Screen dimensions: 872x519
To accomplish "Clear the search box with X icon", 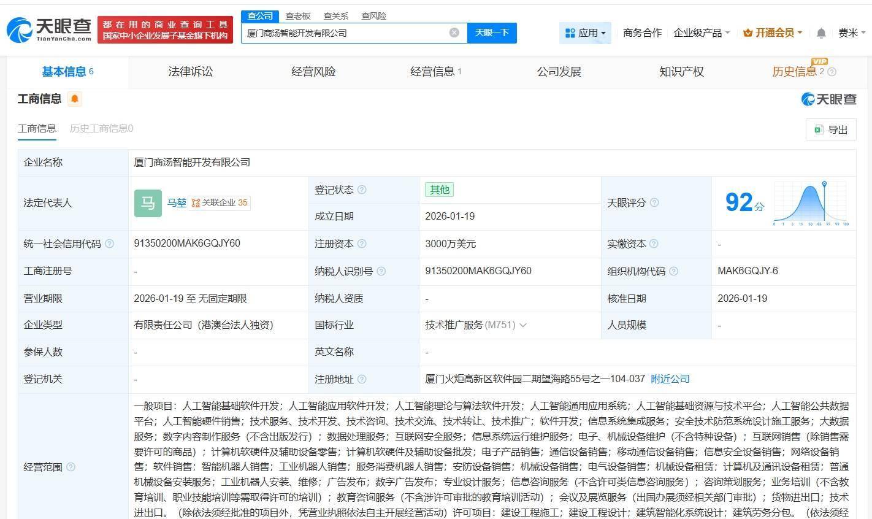I will [454, 33].
